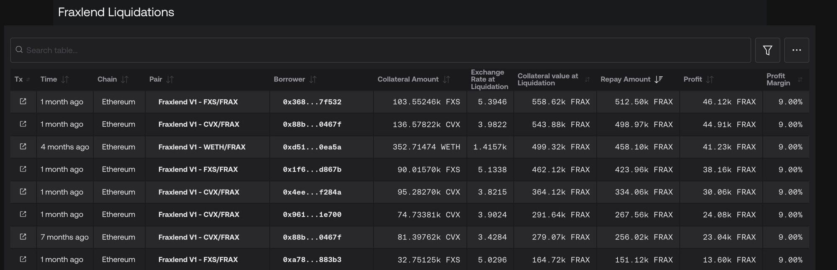Viewport: 837px width, 270px height.
Task: Open transaction link for borrower 0x1f6...d867b
Action: tap(23, 169)
